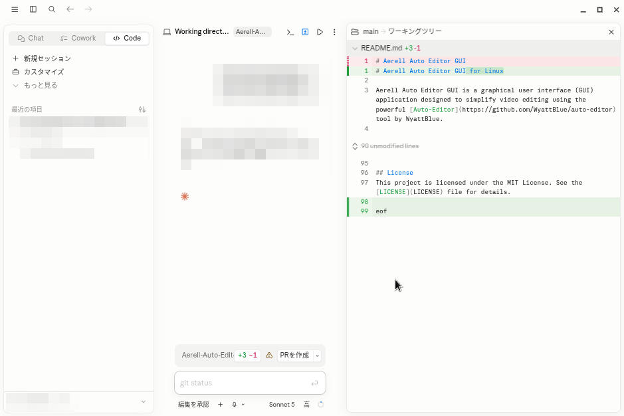
Task: Click the microphone icon
Action: pos(235,405)
